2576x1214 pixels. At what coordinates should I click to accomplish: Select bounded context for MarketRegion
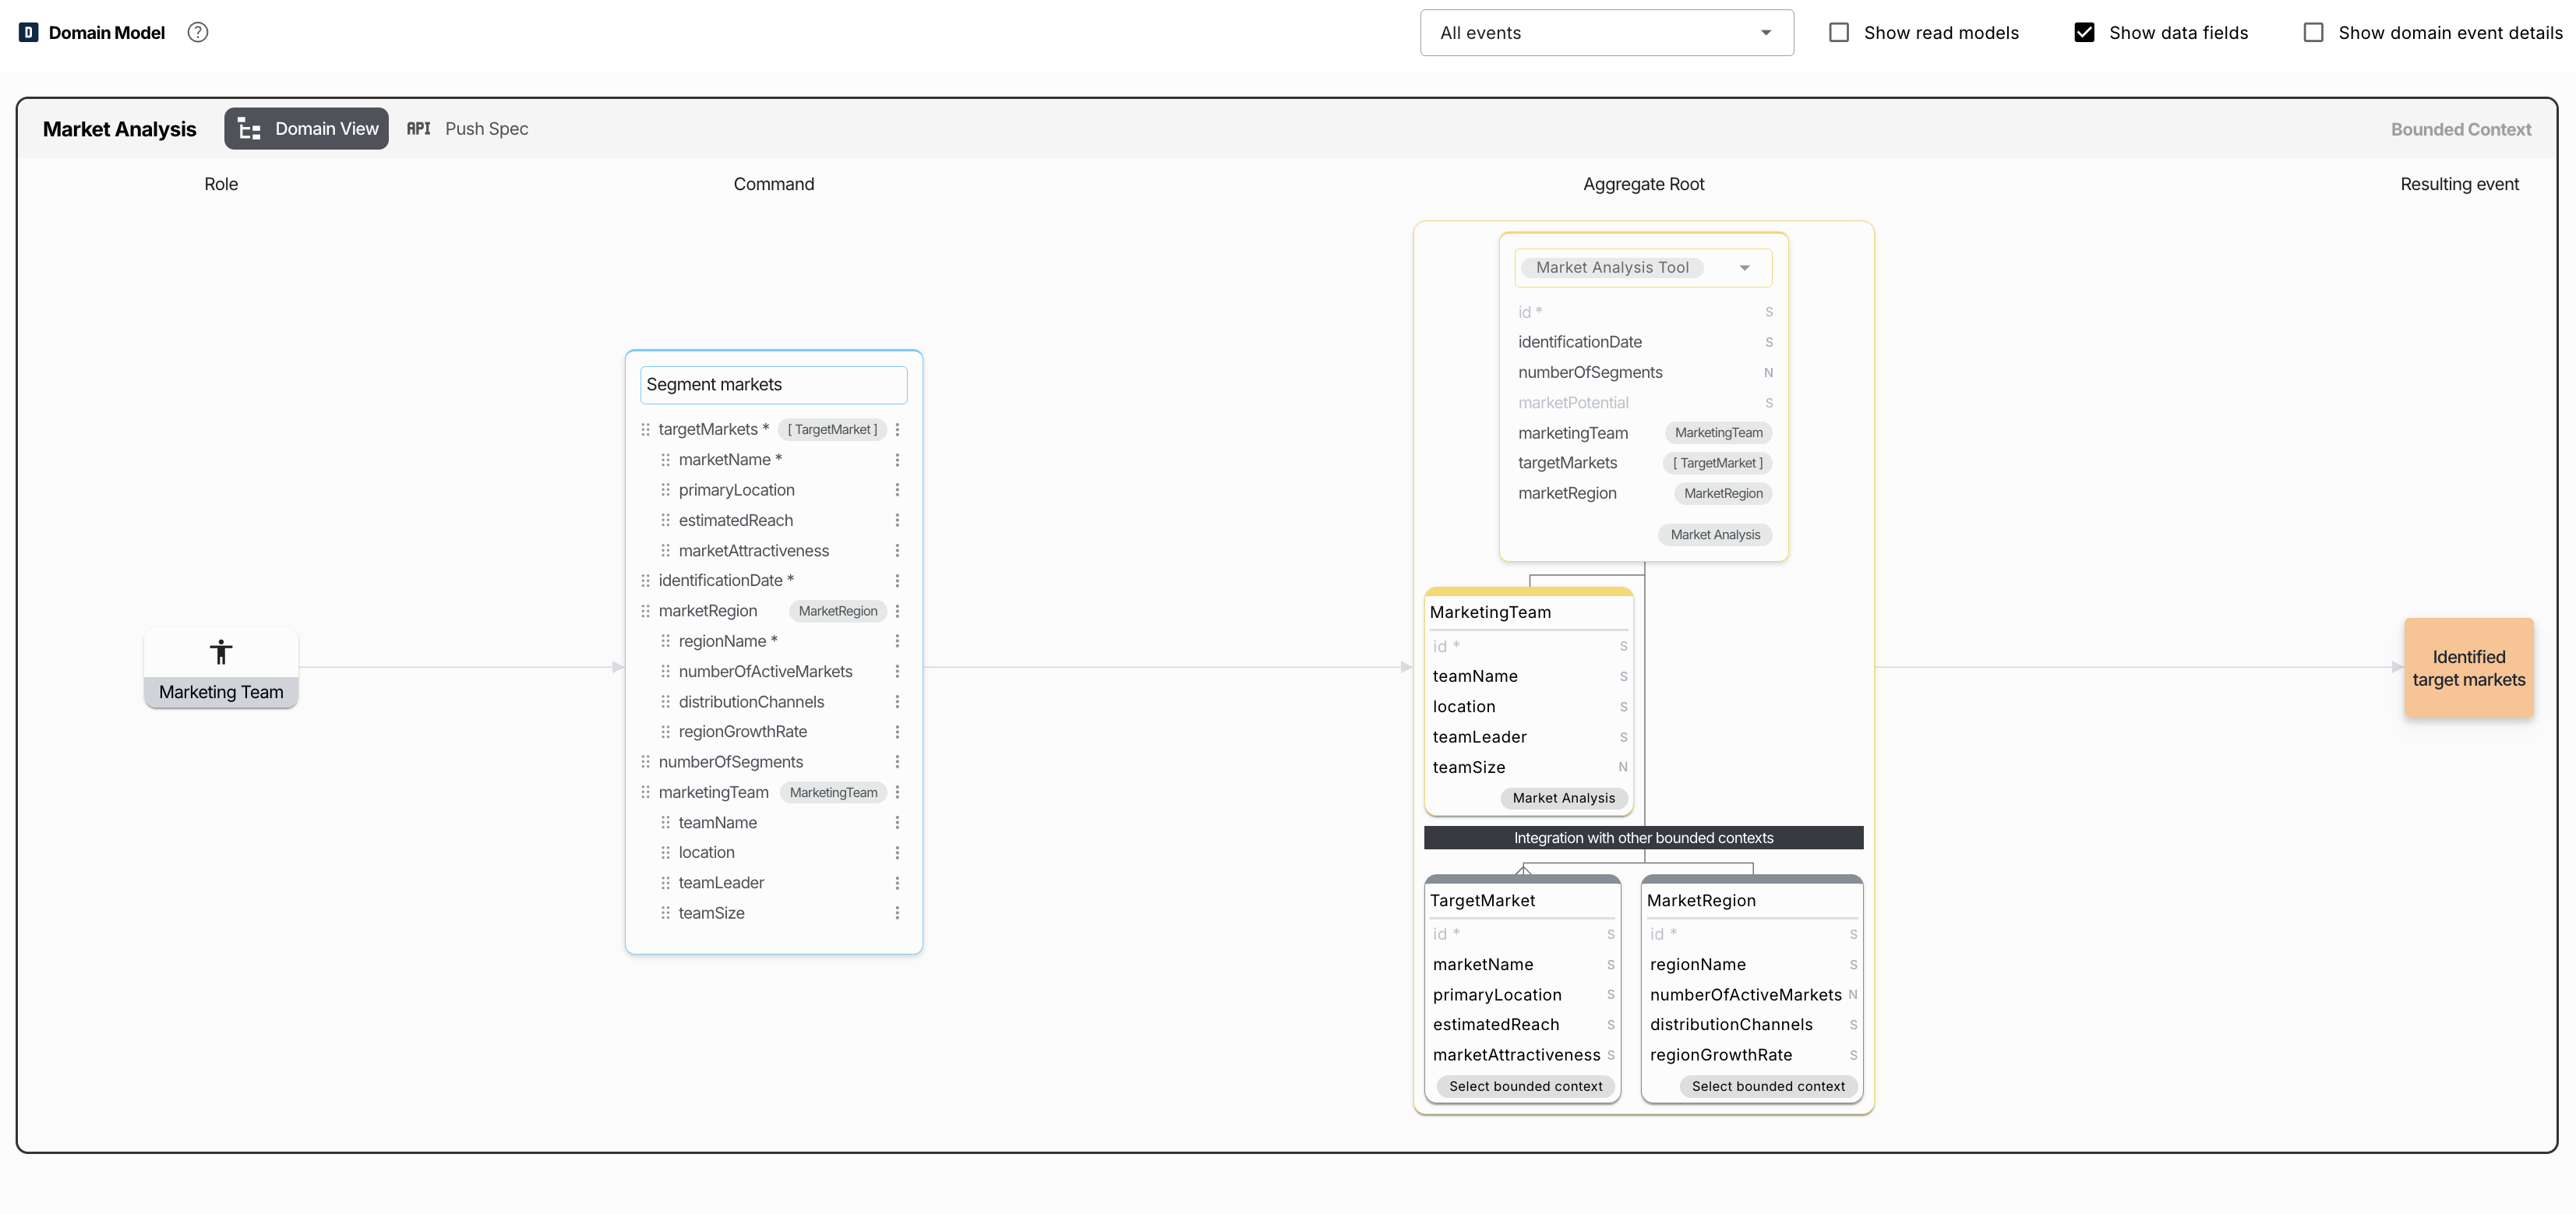coord(1768,1086)
